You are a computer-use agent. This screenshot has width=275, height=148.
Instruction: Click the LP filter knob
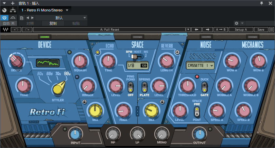click(137, 134)
